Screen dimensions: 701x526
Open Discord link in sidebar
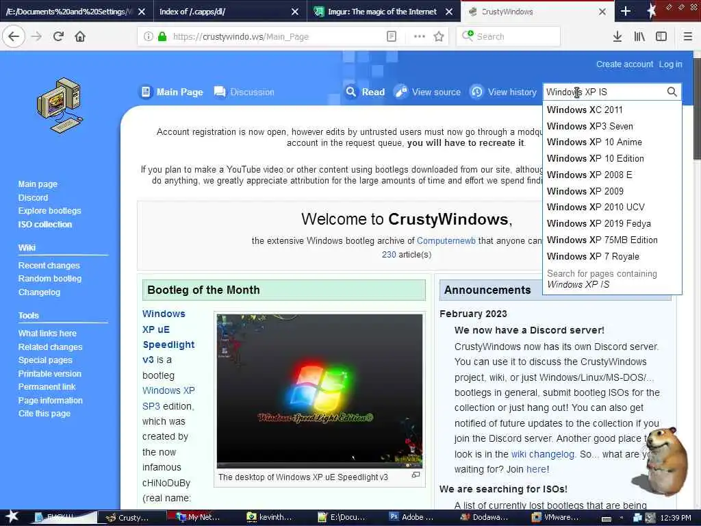(x=33, y=198)
